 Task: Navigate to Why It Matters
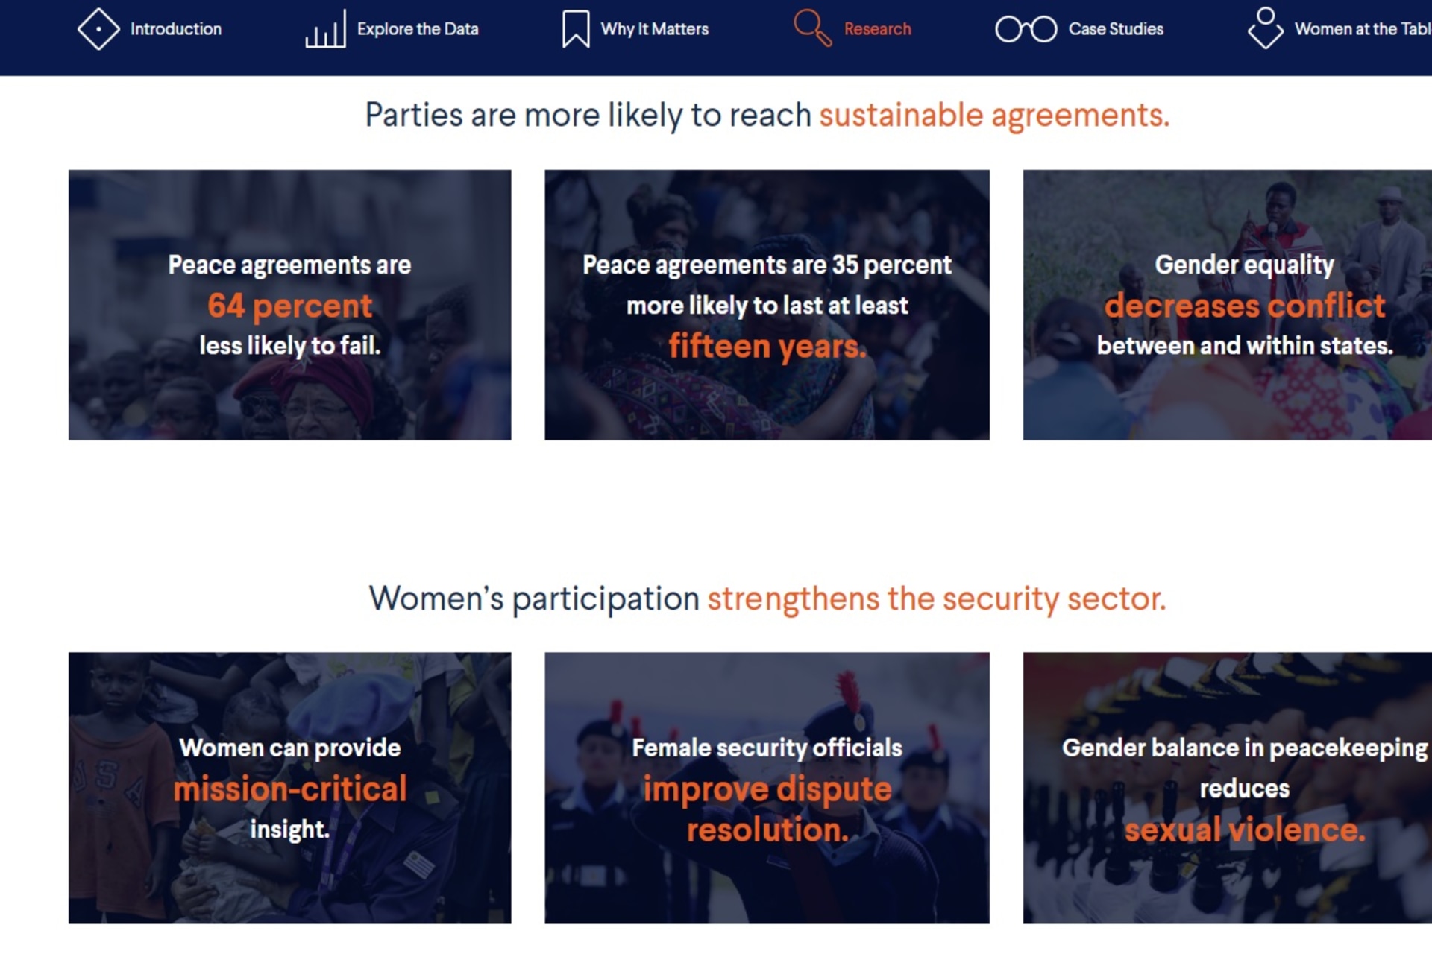654,29
